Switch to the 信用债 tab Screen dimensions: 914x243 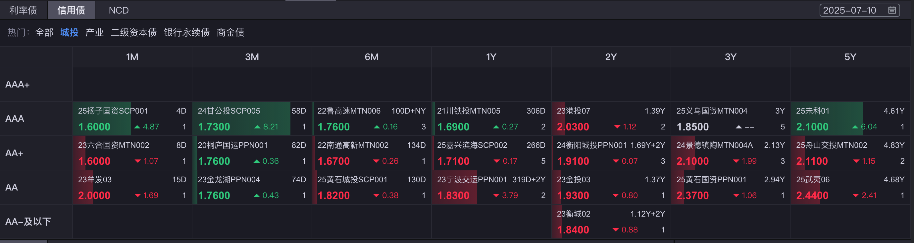click(71, 10)
